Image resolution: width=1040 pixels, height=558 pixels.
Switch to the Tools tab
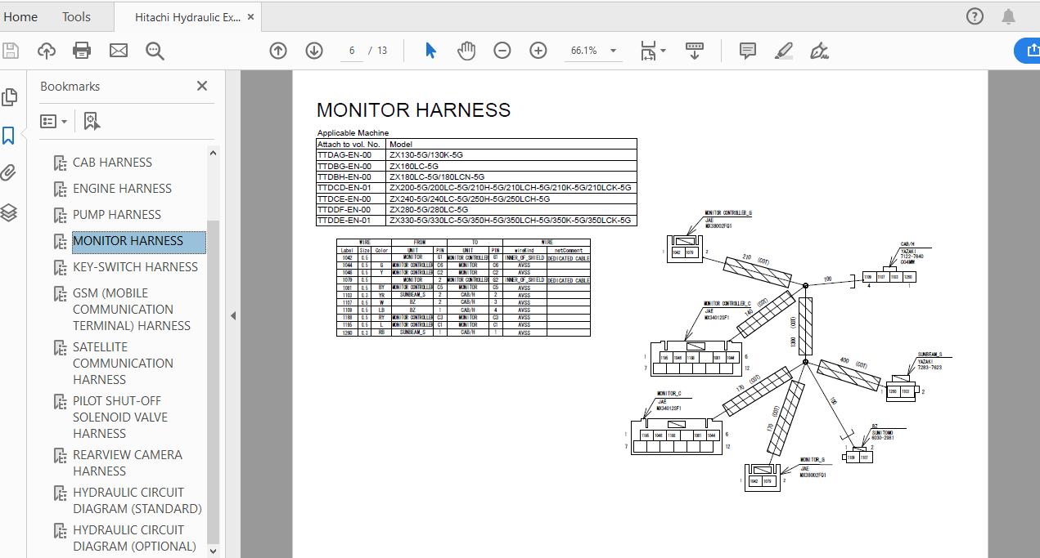[77, 16]
